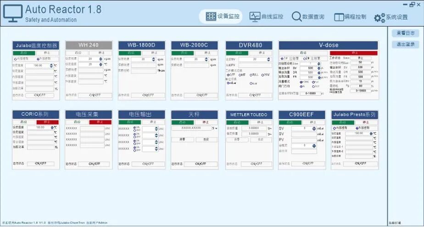Toggle ON/OFF status in WB-1800D panel
Image resolution: width=424 pixels, height=227 pixels.
pos(148,95)
